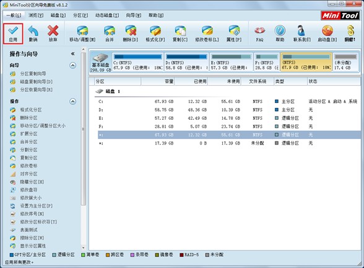Image resolution: width=364 pixels, height=268 pixels.
Task: Click 设置为主分区 operation
Action: 36,206
